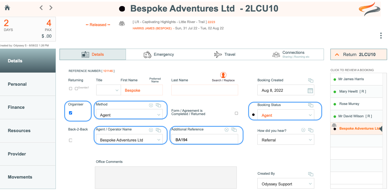Click the Office Comments text area

(166, 177)
